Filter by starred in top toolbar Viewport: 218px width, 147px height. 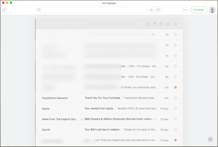(x=151, y=10)
